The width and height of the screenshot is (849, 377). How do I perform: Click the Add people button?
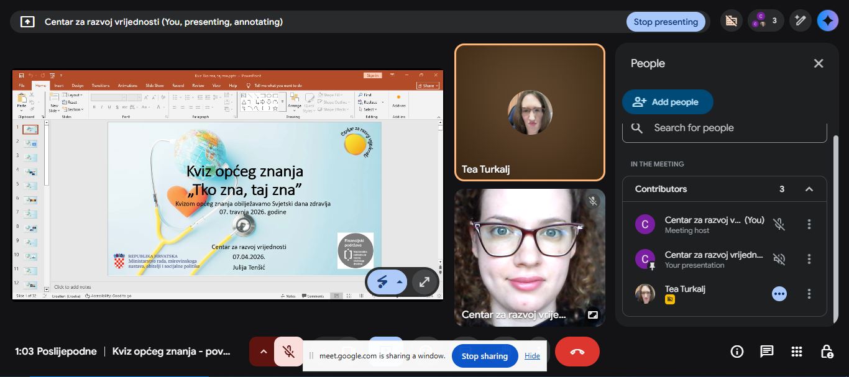click(667, 102)
